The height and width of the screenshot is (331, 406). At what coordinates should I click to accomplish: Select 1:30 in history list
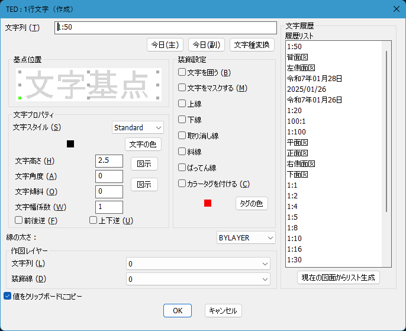click(x=334, y=259)
